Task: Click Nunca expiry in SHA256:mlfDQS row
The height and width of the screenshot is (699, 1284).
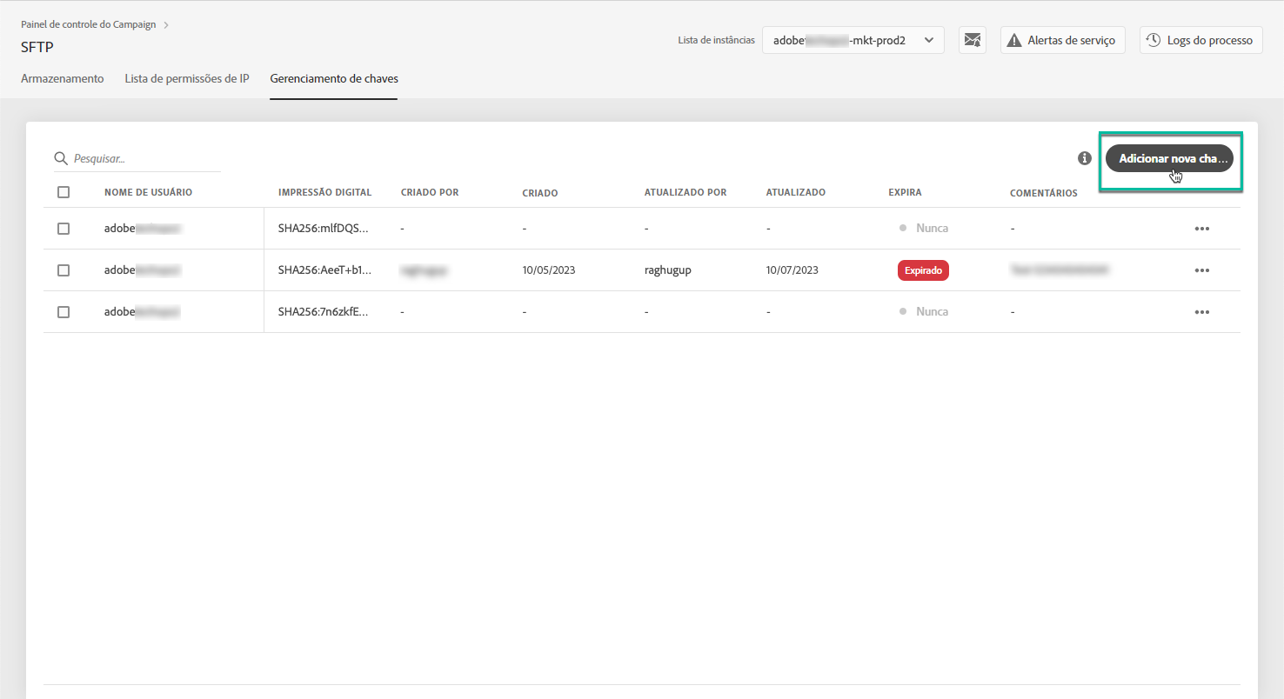Action: click(x=924, y=229)
